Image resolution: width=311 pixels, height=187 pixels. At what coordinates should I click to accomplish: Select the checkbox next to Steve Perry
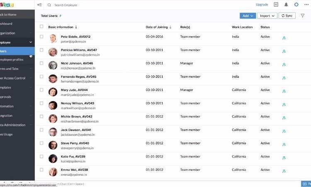coord(41,143)
